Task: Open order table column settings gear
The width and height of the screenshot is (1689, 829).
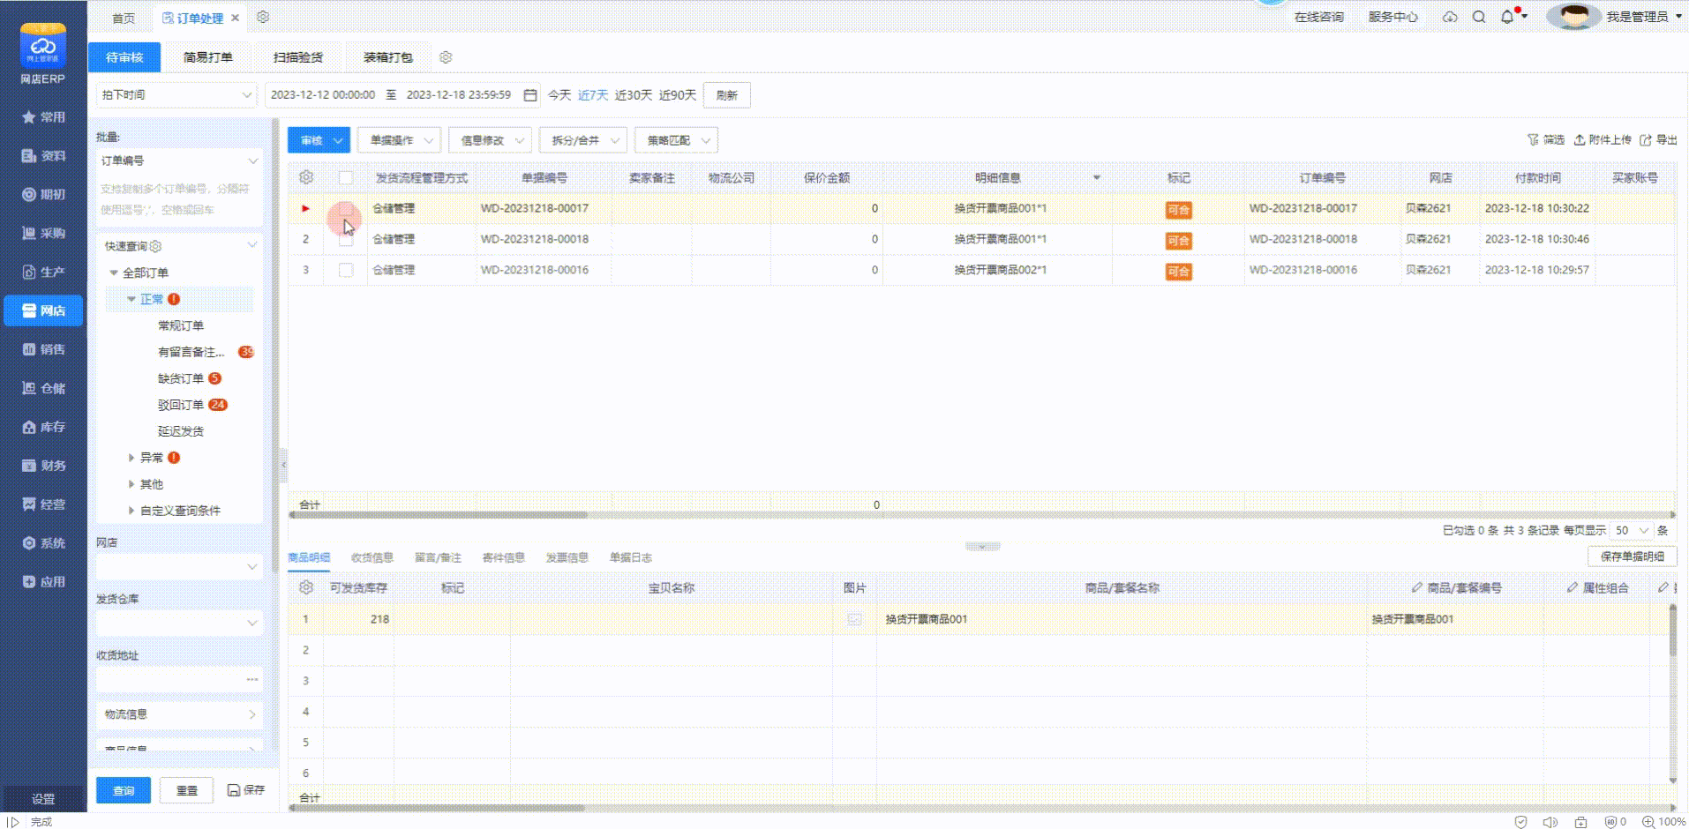Action: click(x=306, y=177)
